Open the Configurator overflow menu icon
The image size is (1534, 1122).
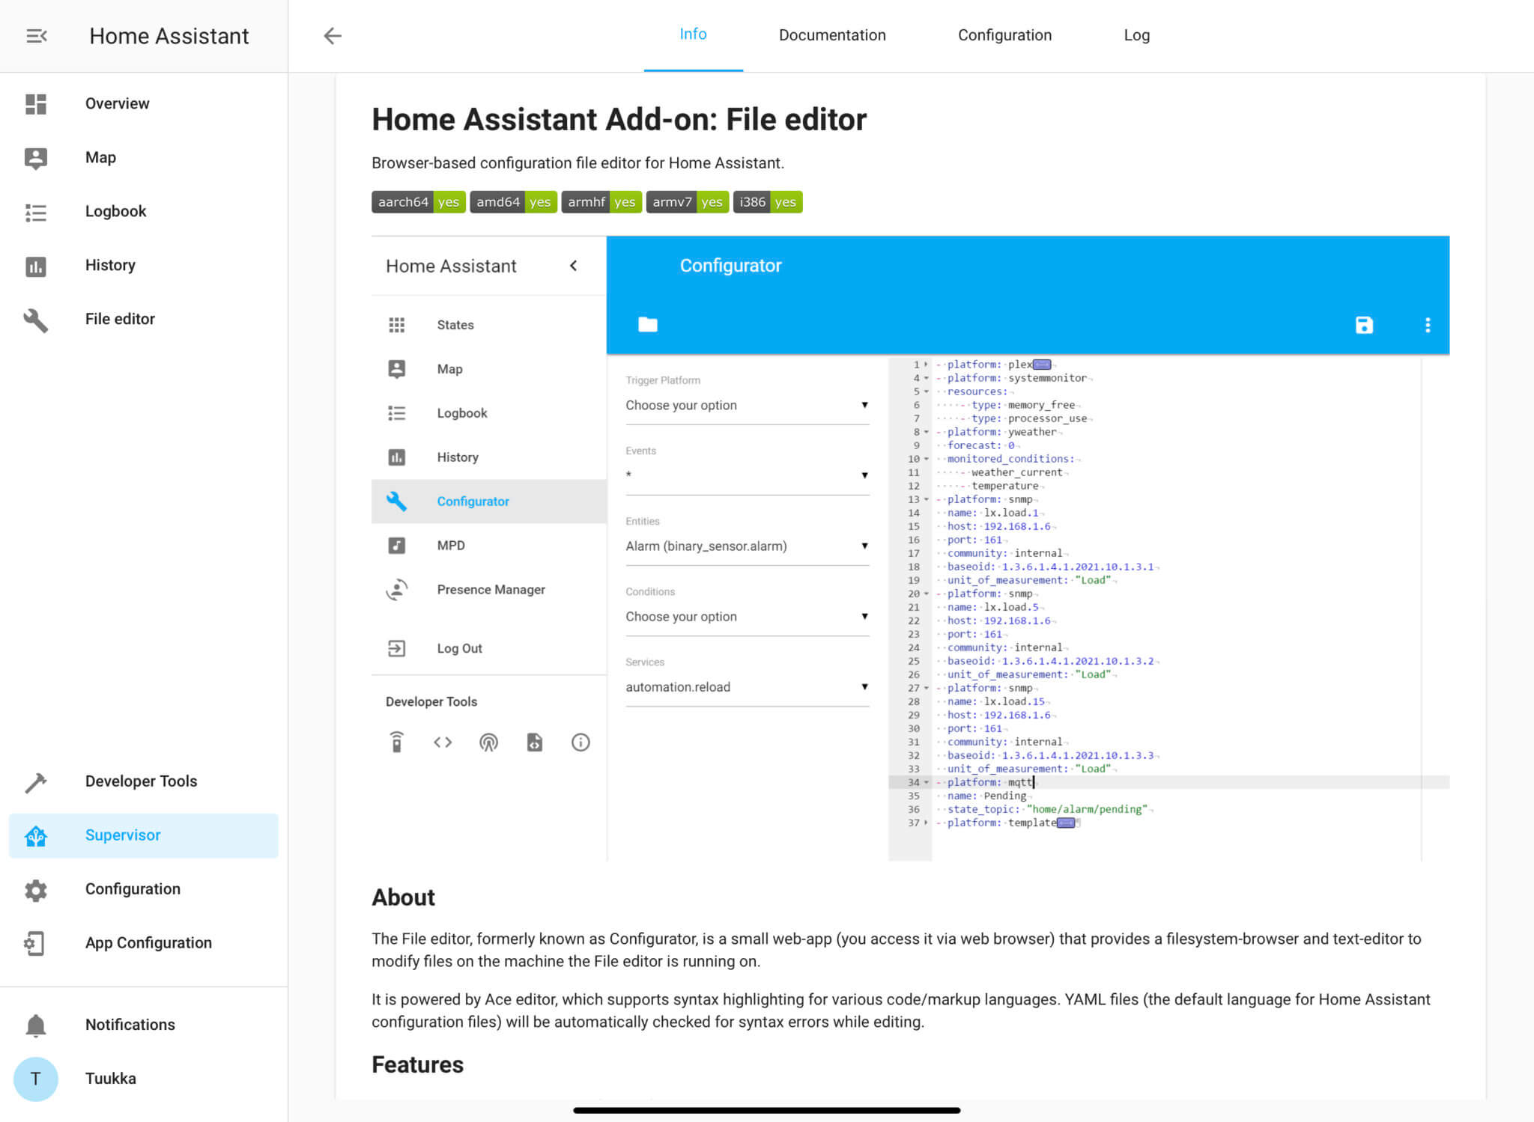pyautogui.click(x=1428, y=325)
